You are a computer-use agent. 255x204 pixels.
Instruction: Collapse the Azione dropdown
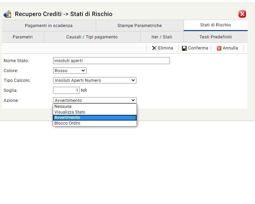(94, 100)
